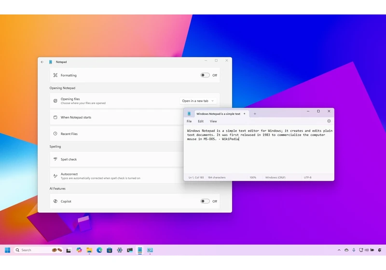
Task: Open Settings gear on the taskbar
Action: click(120, 250)
